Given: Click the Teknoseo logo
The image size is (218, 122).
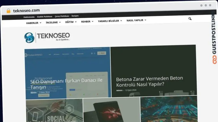Looking at the screenshot, I should click(x=47, y=37).
